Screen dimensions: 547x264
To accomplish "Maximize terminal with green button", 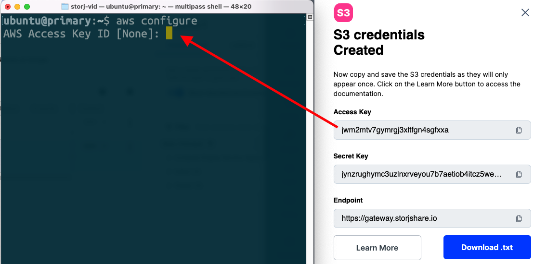I will 27,7.
